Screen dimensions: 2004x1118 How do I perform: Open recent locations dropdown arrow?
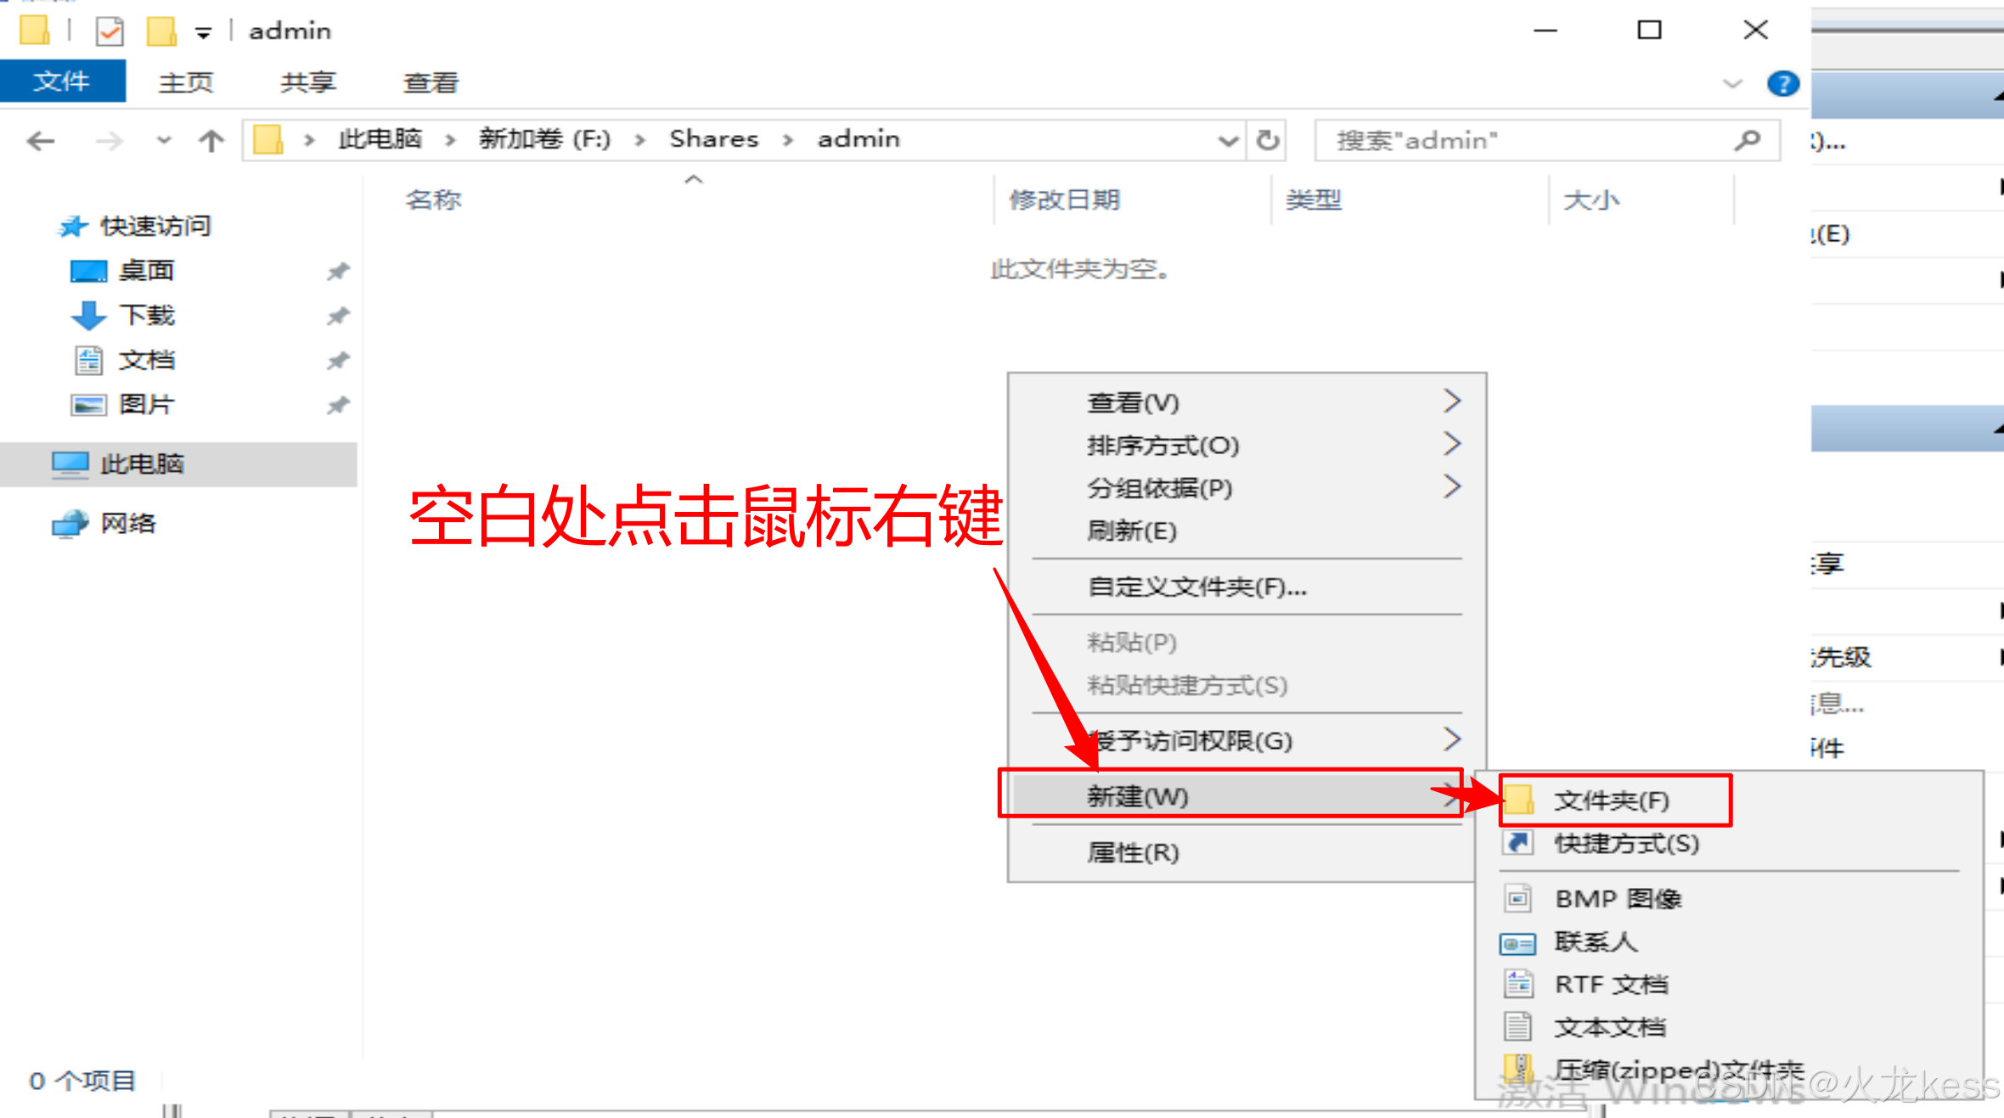(x=164, y=140)
